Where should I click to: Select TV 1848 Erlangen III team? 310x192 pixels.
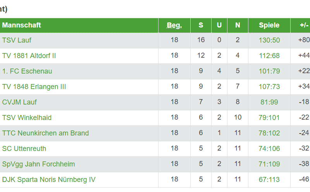pos(34,87)
